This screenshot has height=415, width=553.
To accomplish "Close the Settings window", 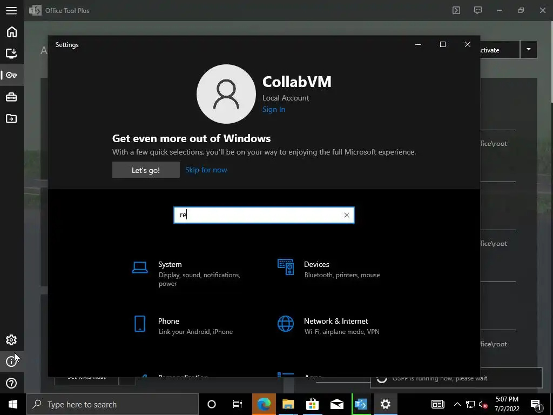I will (x=467, y=44).
